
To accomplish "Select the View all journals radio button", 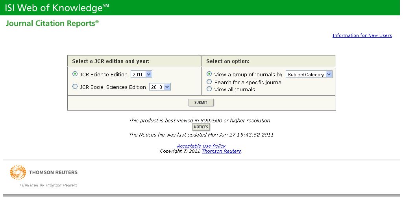I will pyautogui.click(x=209, y=89).
